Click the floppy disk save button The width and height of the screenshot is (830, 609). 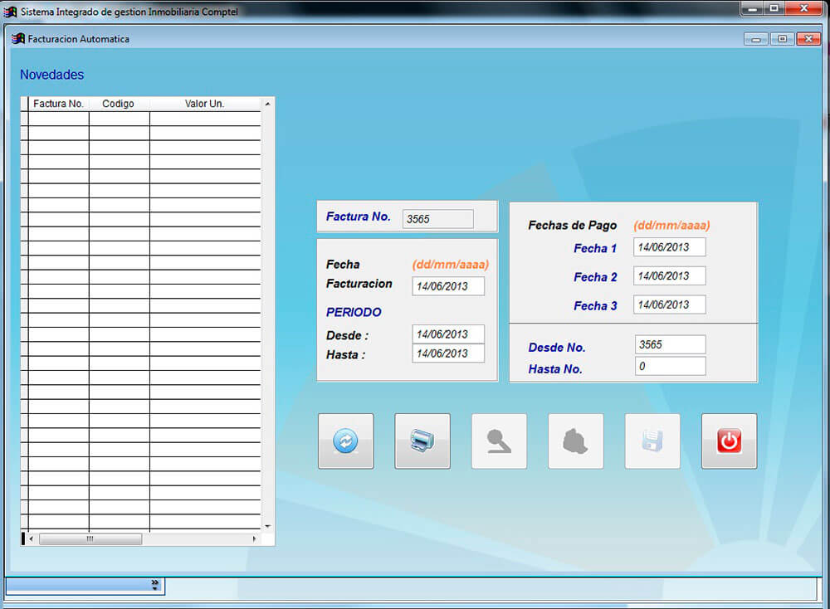(652, 441)
